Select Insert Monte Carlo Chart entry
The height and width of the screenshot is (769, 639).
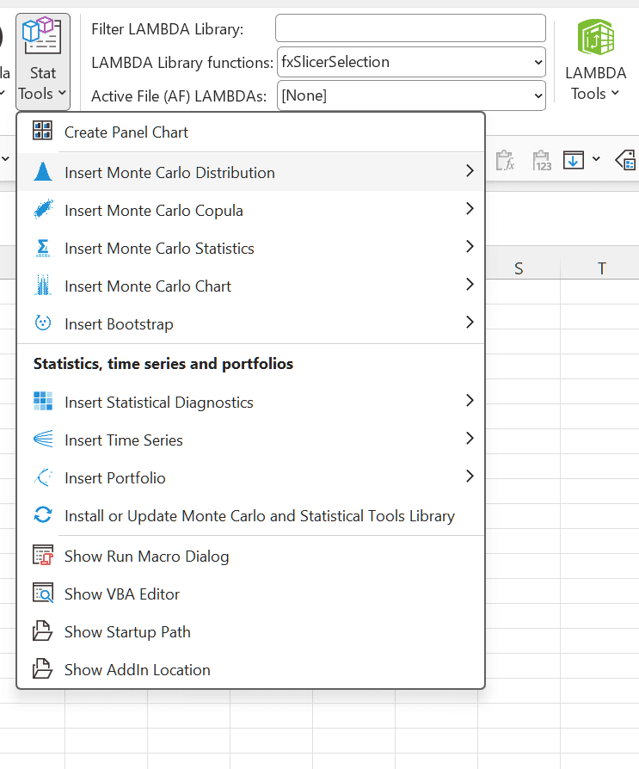coord(250,286)
